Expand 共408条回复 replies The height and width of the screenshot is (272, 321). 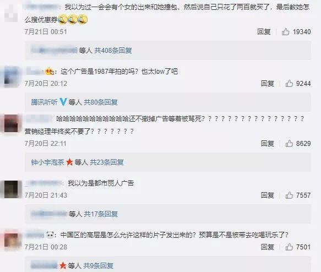[113, 50]
